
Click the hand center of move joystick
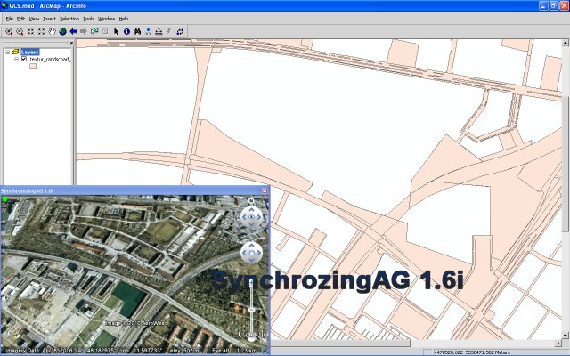click(x=251, y=253)
